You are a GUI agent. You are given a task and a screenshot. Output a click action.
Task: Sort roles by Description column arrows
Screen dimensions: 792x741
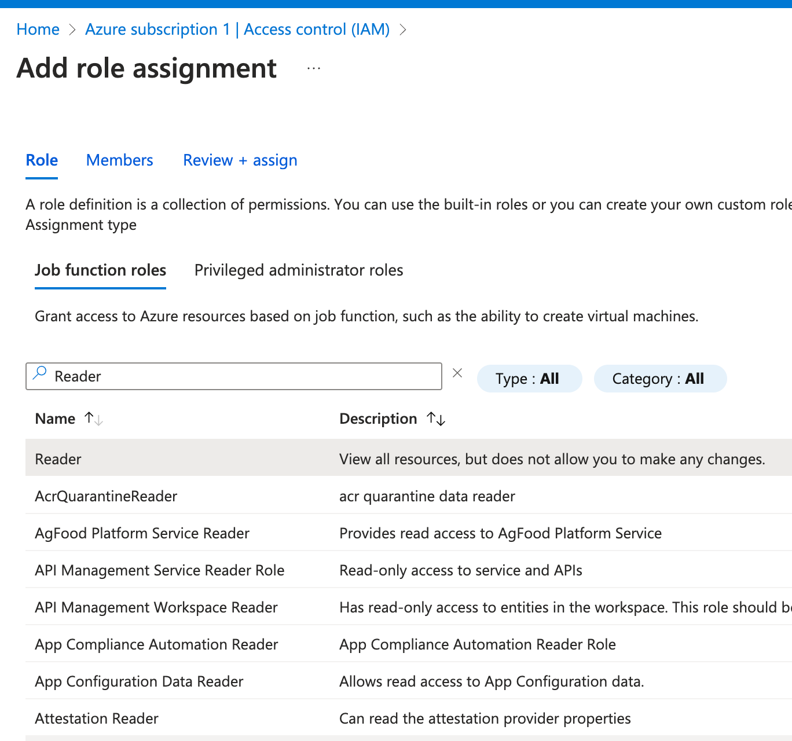pos(436,419)
